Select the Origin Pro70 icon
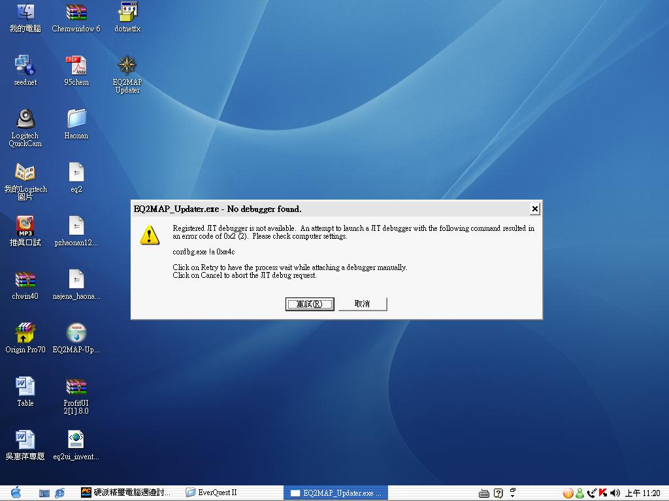 tap(25, 333)
